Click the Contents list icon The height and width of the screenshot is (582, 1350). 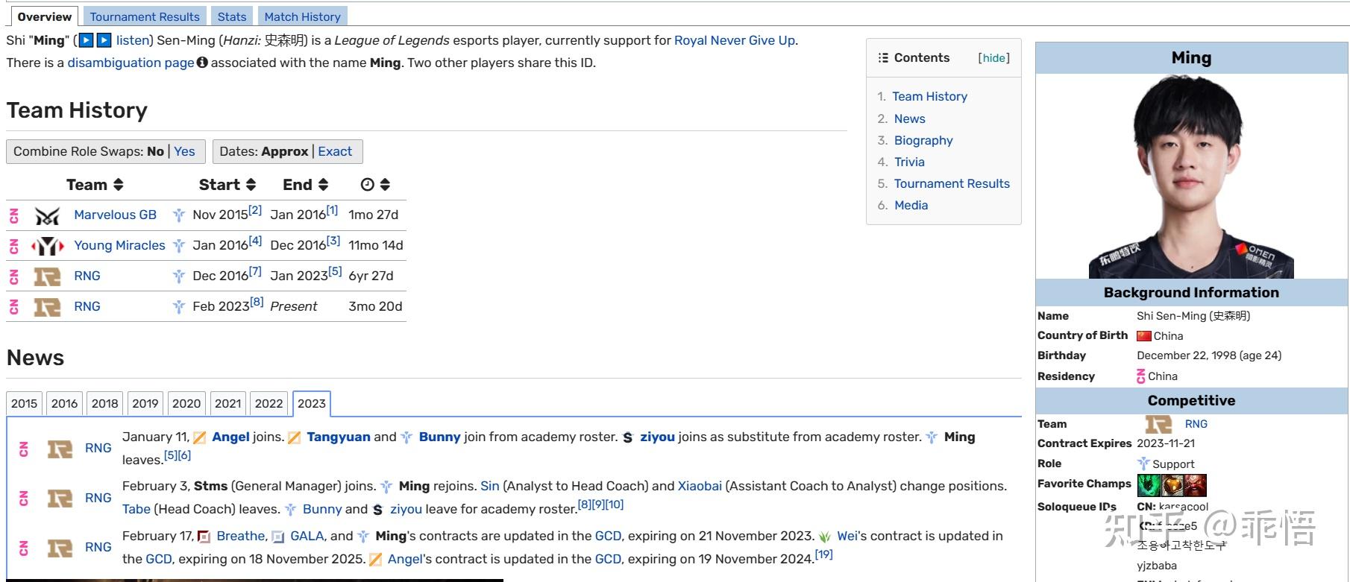click(883, 58)
